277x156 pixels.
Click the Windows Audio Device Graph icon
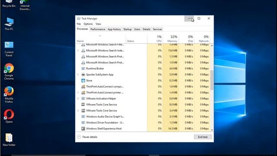coord(83,117)
